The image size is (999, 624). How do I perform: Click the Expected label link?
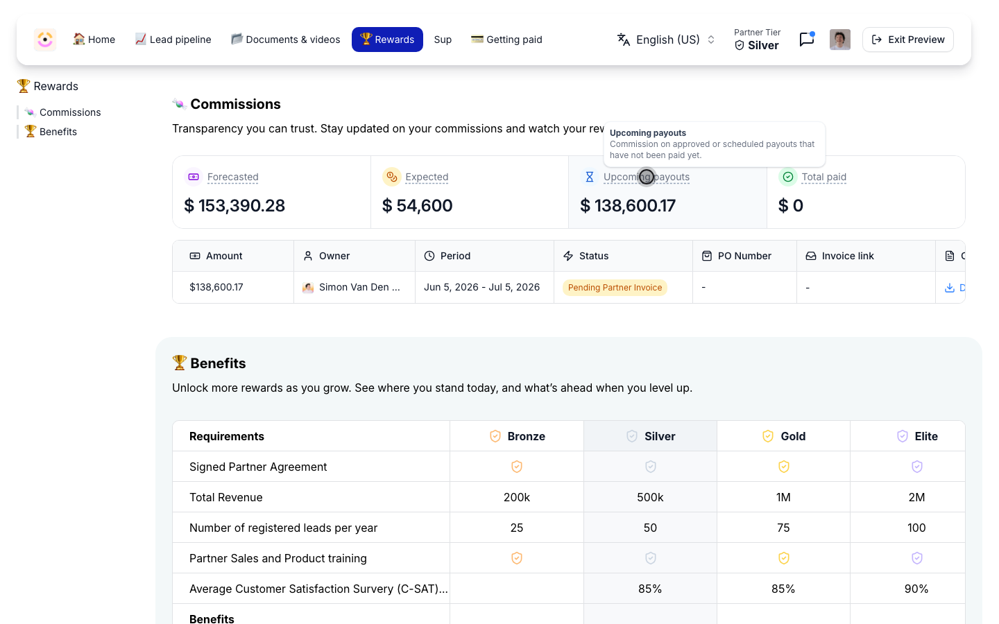pos(427,177)
